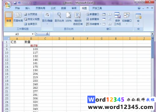The image size is (156, 112).
Task: Expand the 宏 macros dropdown
Action: [x=138, y=19]
